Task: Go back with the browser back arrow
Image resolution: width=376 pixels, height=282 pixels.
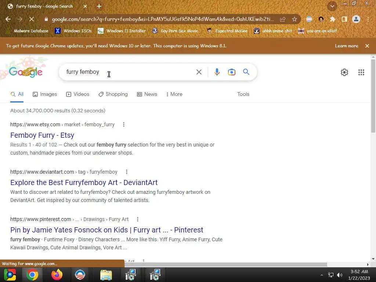Action: click(x=8, y=19)
